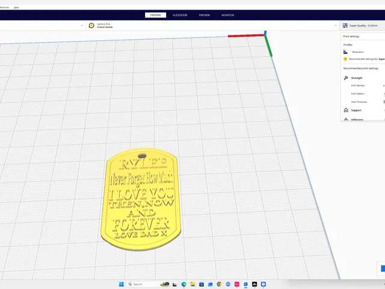Click the 'Infill Pattern' label

(358, 94)
